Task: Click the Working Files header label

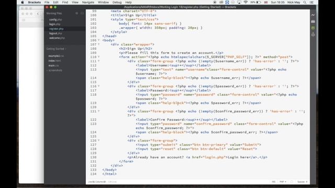Action: pyautogui.click(x=54, y=13)
